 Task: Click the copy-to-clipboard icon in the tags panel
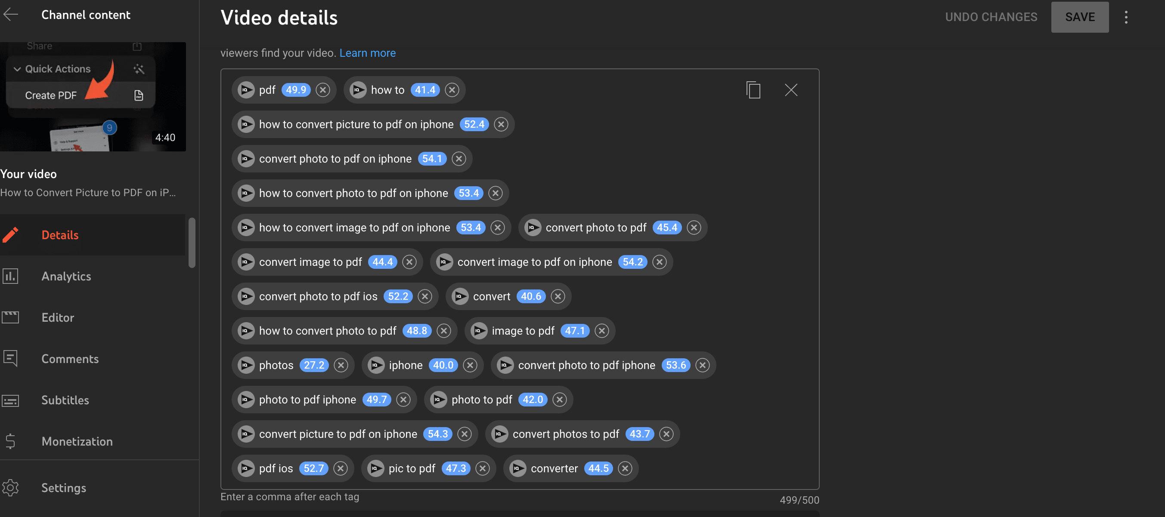[x=753, y=89]
